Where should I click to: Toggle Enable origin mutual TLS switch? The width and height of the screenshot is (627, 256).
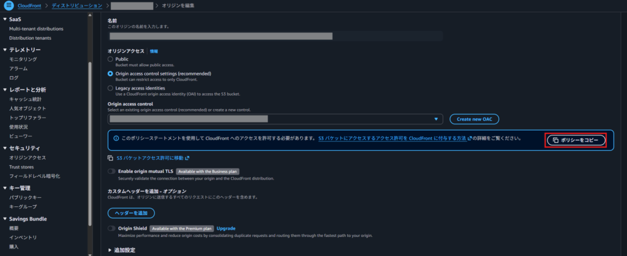[x=111, y=171]
